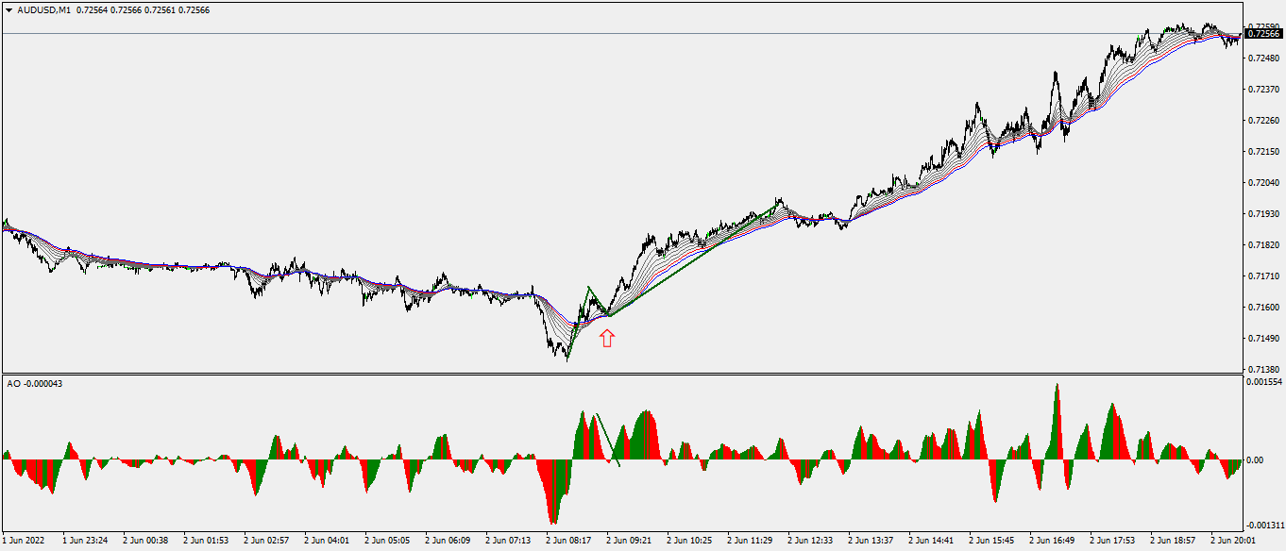Click 0.72370 on the price axis
The height and width of the screenshot is (551, 1286).
(x=1263, y=90)
